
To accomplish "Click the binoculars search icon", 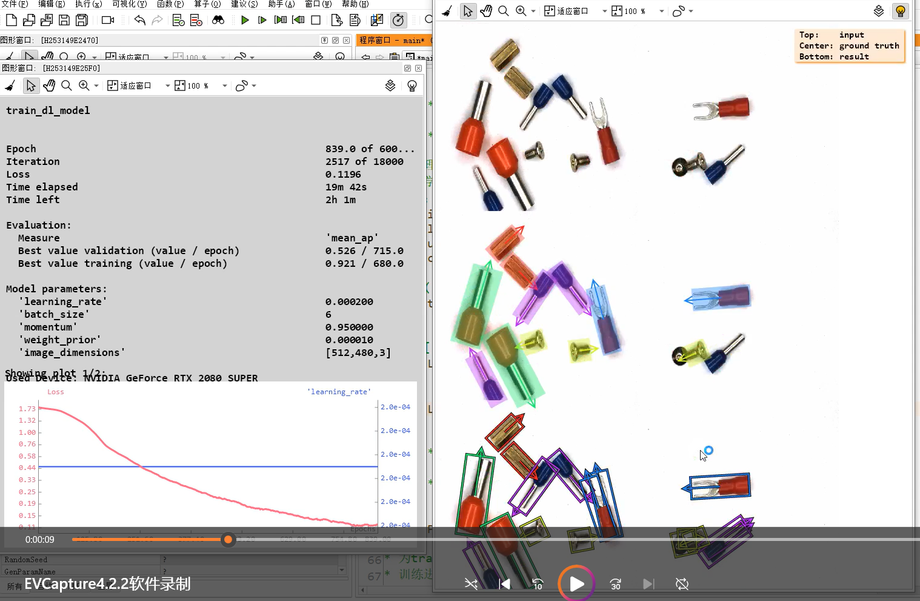I will click(x=218, y=20).
